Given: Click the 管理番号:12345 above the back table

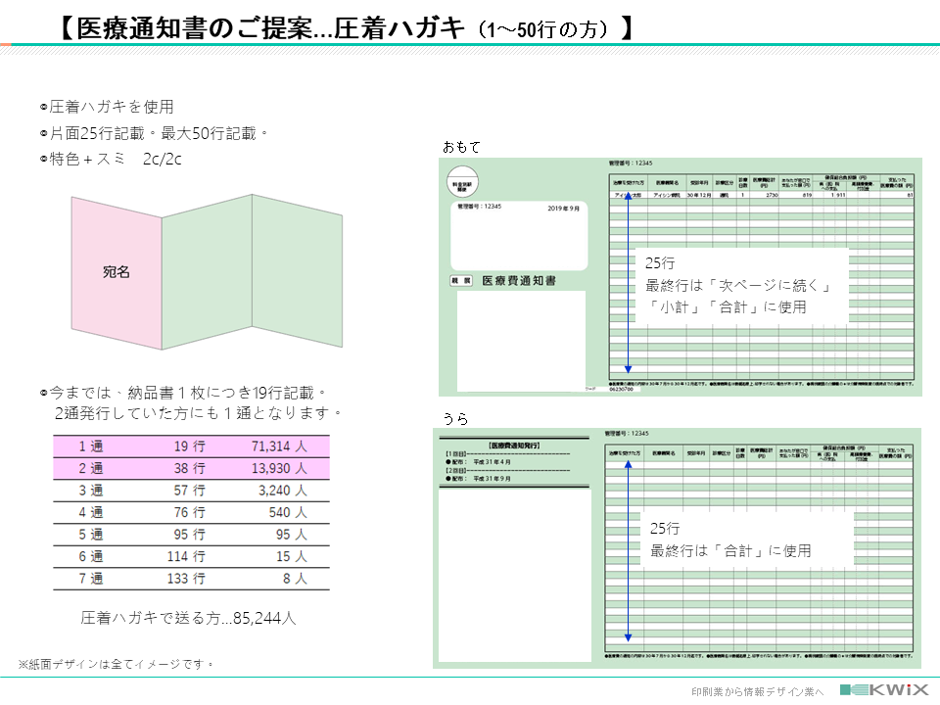Looking at the screenshot, I should (627, 434).
